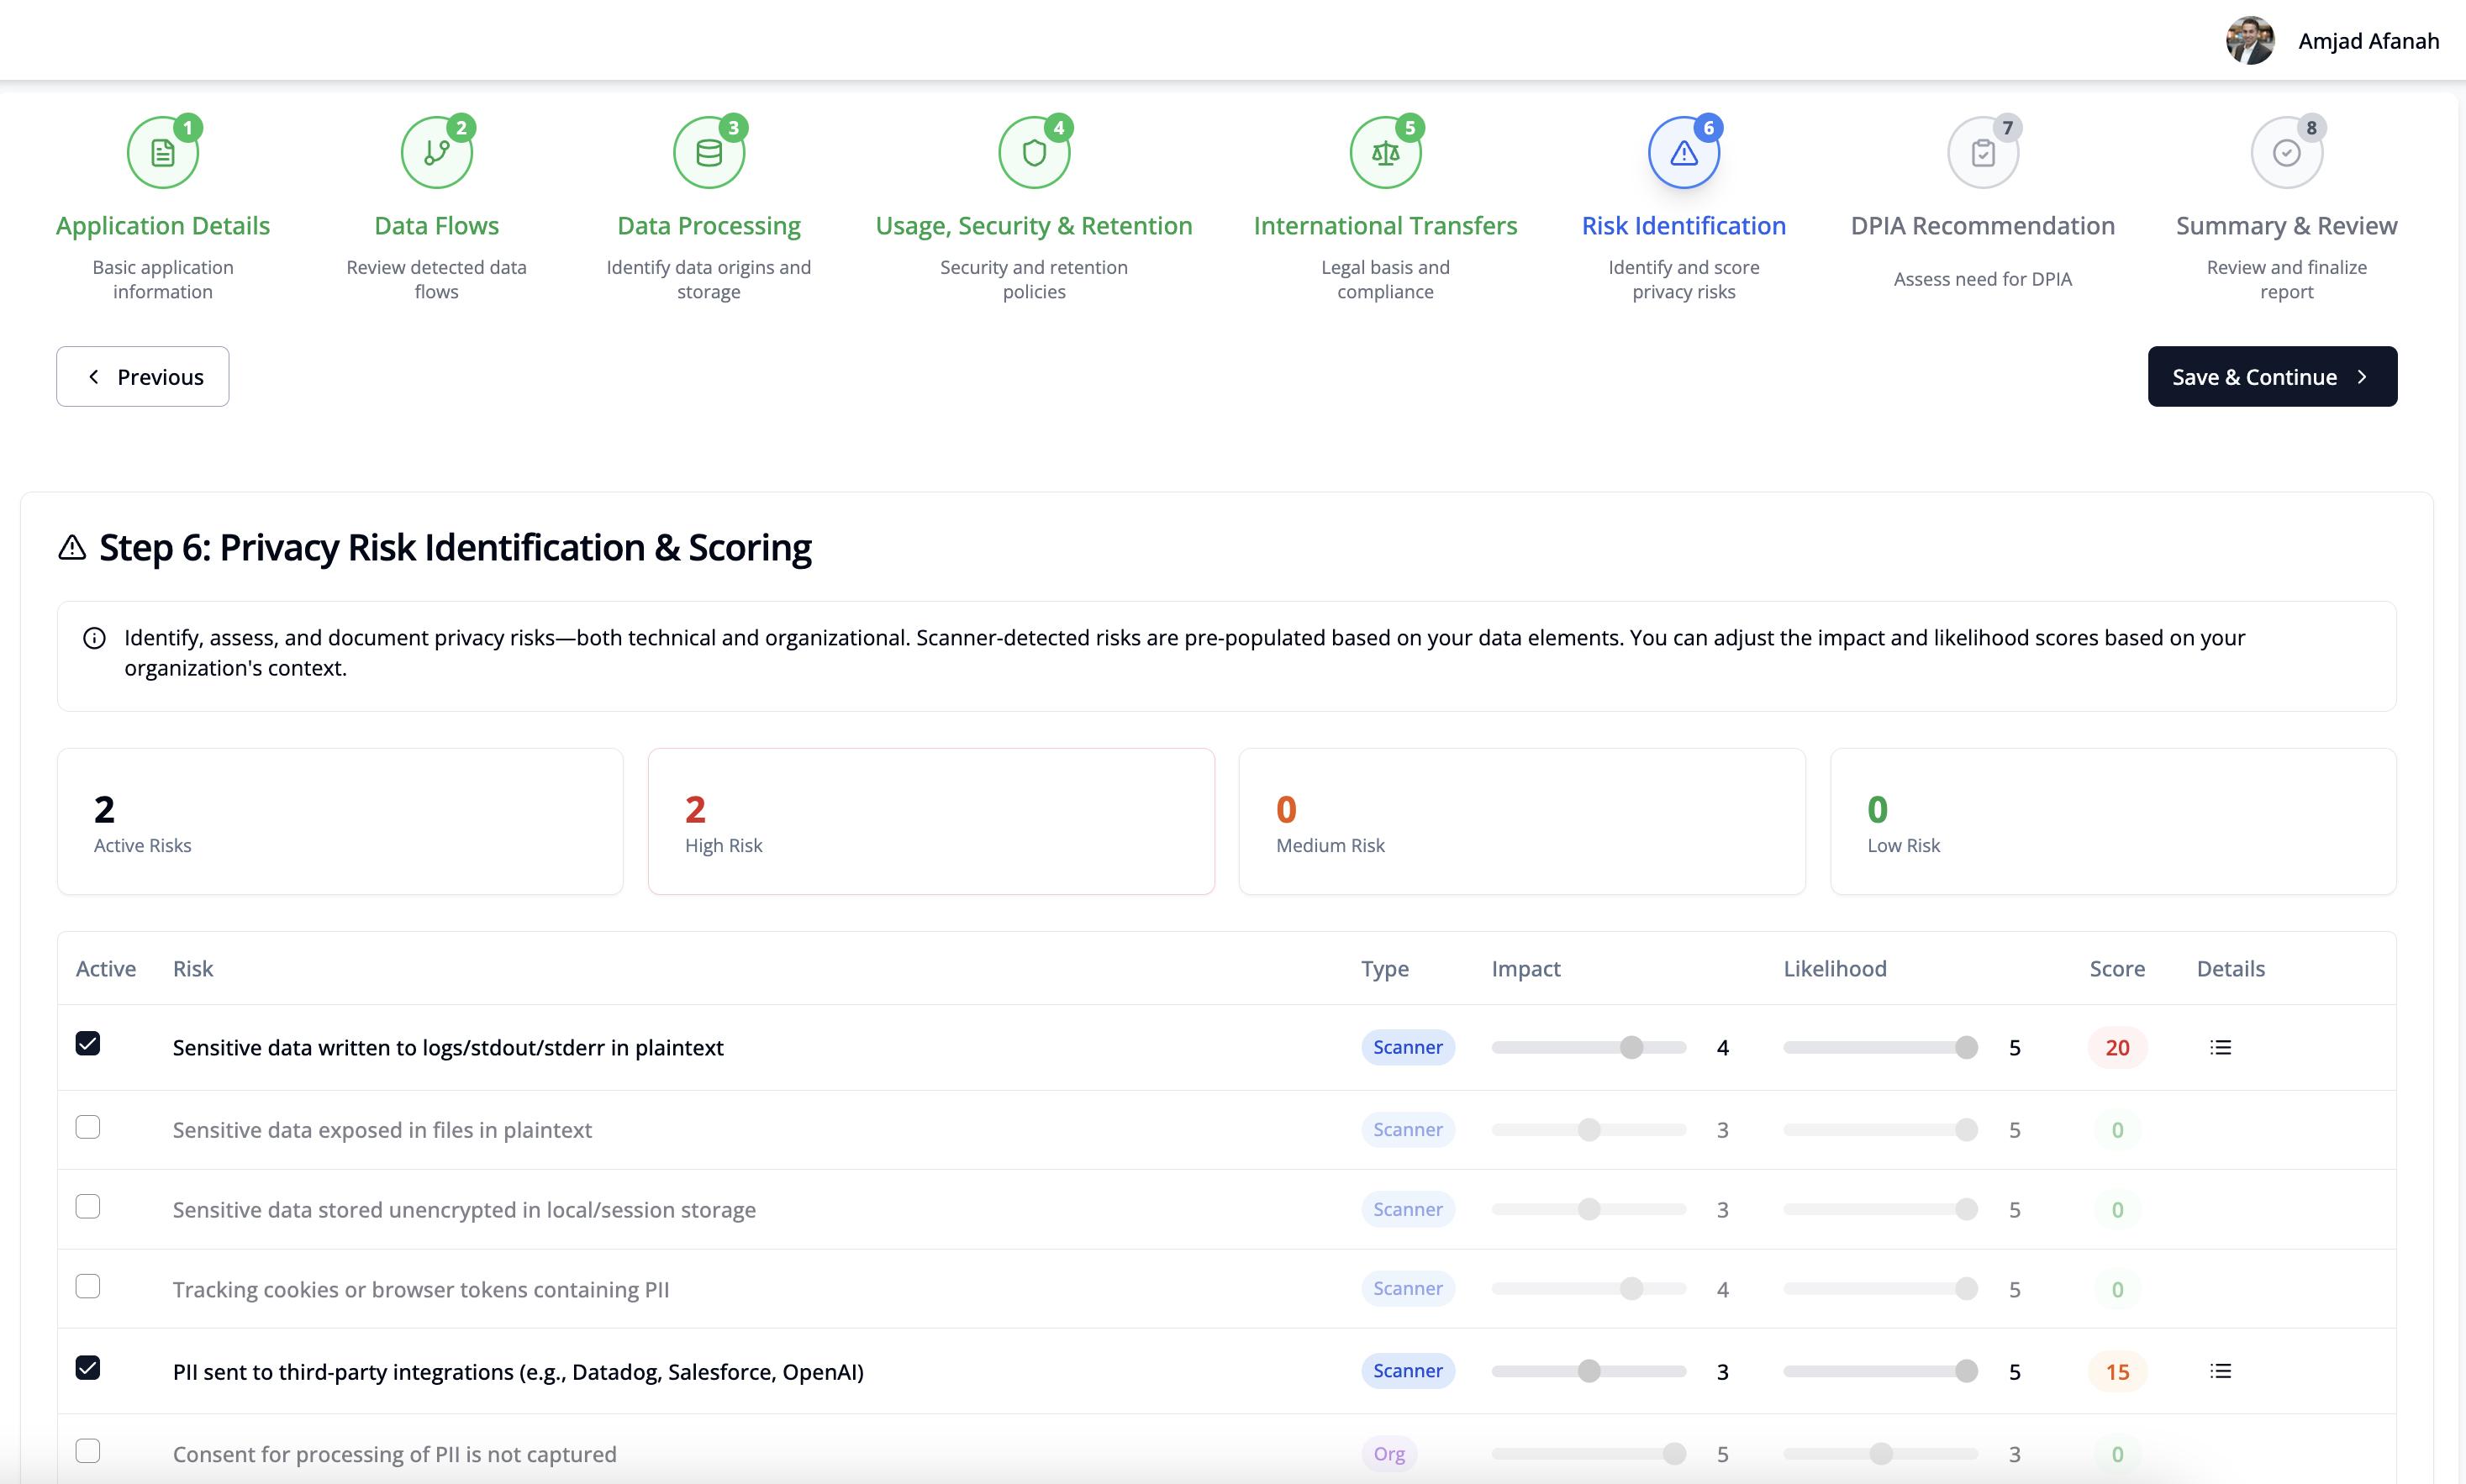Click the Usage, Security & Retention shield icon
The height and width of the screenshot is (1484, 2466).
click(1033, 153)
